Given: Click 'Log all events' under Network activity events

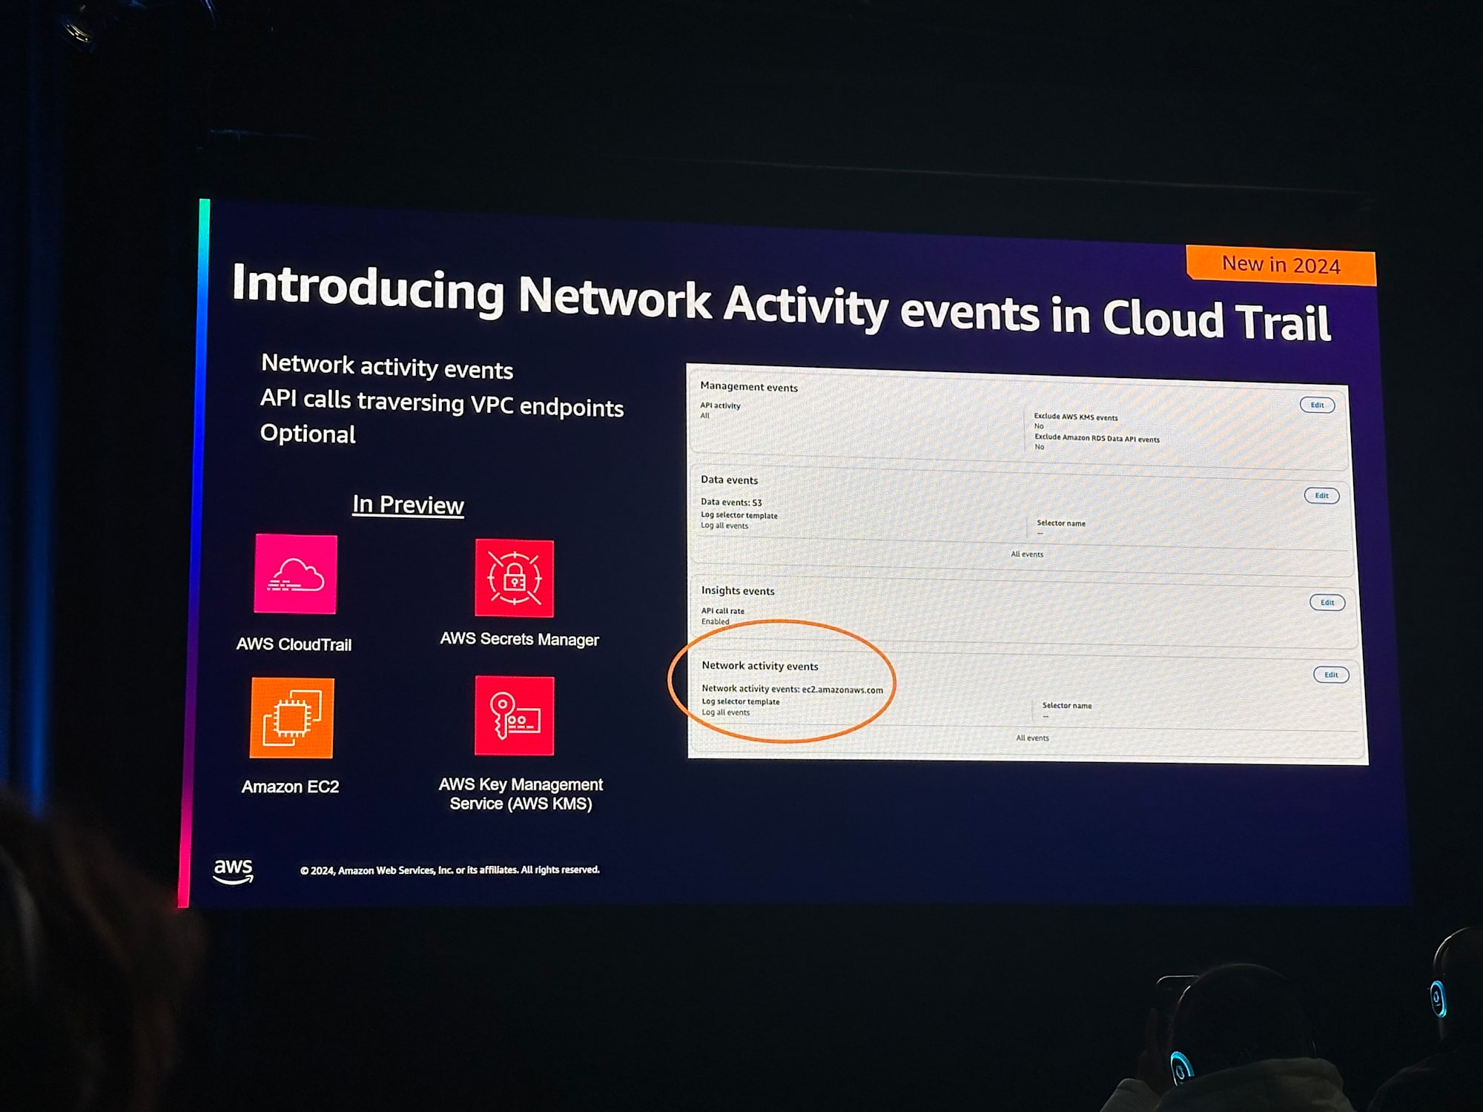Looking at the screenshot, I should tap(726, 712).
